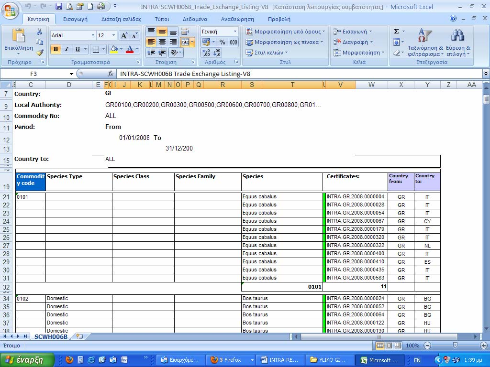The width and height of the screenshot is (490, 367).
Task: Open font color dropdown arrow
Action: pos(137,49)
